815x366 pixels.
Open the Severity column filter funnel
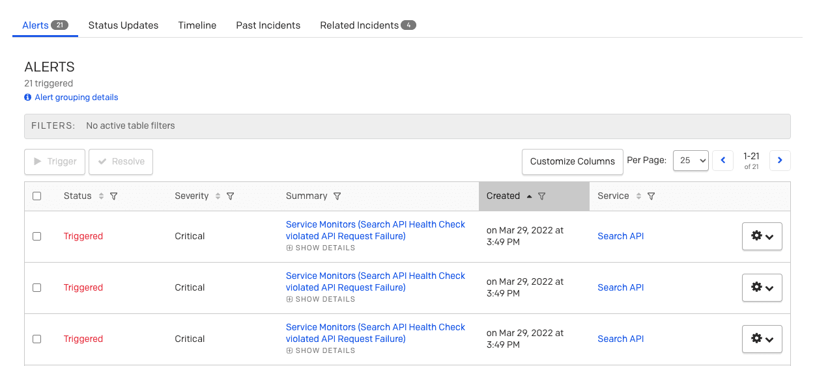pos(230,196)
